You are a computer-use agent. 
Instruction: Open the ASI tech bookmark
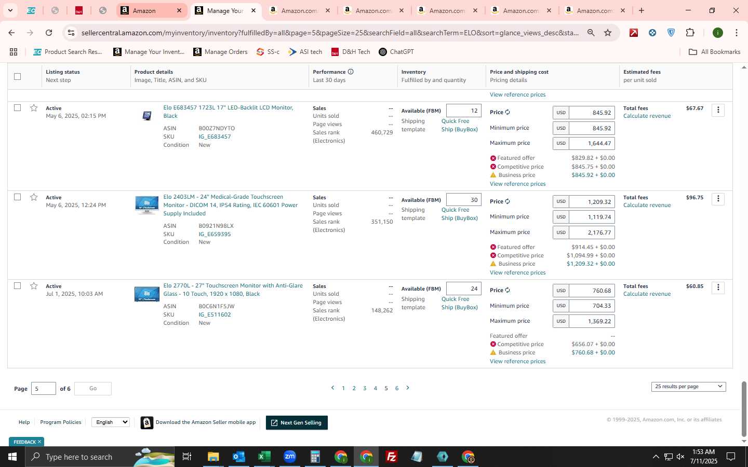tap(305, 52)
